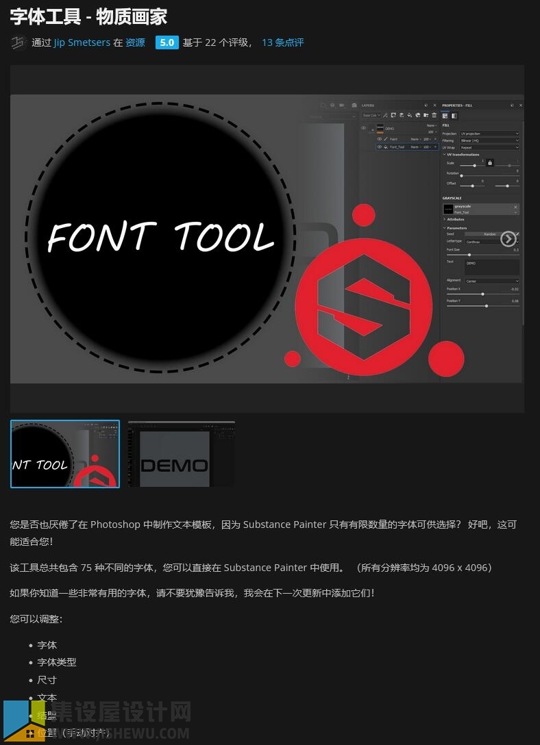
Task: Click the 5.0 rating badge
Action: click(167, 42)
